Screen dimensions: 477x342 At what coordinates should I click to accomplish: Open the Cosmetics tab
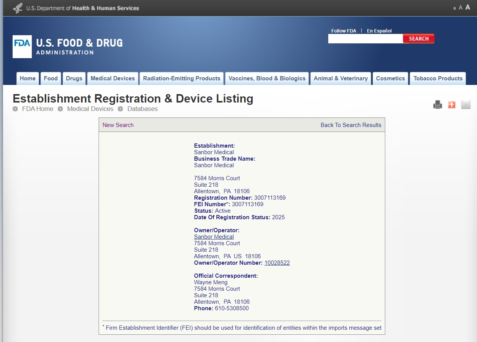[390, 78]
